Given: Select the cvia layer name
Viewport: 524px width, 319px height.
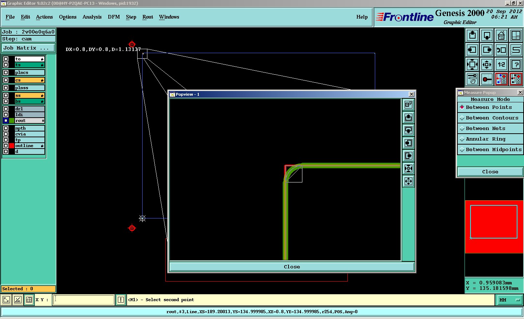Looking at the screenshot, I should tap(29, 134).
